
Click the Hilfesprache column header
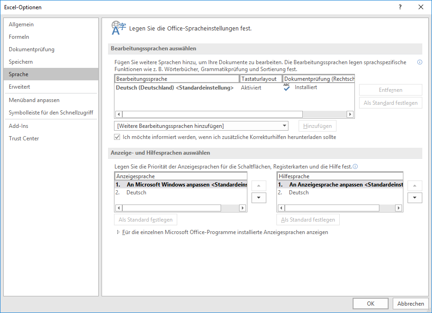(340, 176)
